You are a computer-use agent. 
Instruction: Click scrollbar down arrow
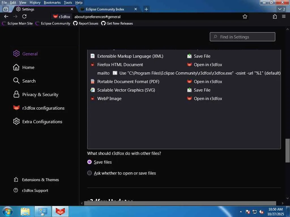[x=287, y=198]
